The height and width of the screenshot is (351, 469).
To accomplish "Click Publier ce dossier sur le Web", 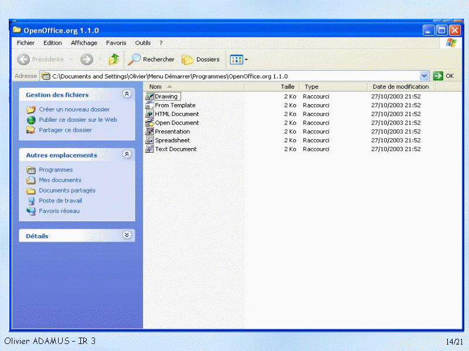I will (78, 120).
